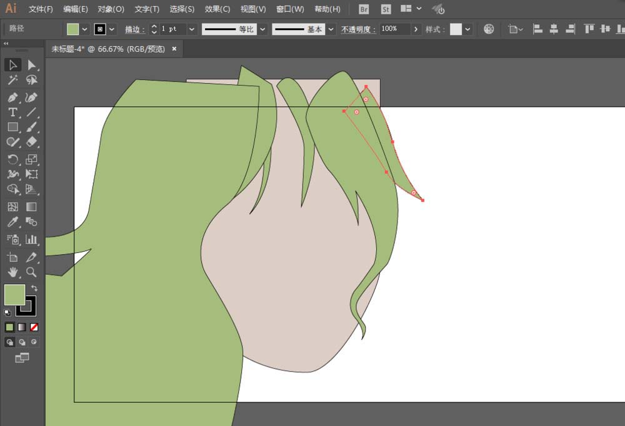This screenshot has height=426, width=625.
Task: Click the 描边 stroke panel link
Action: 134,29
